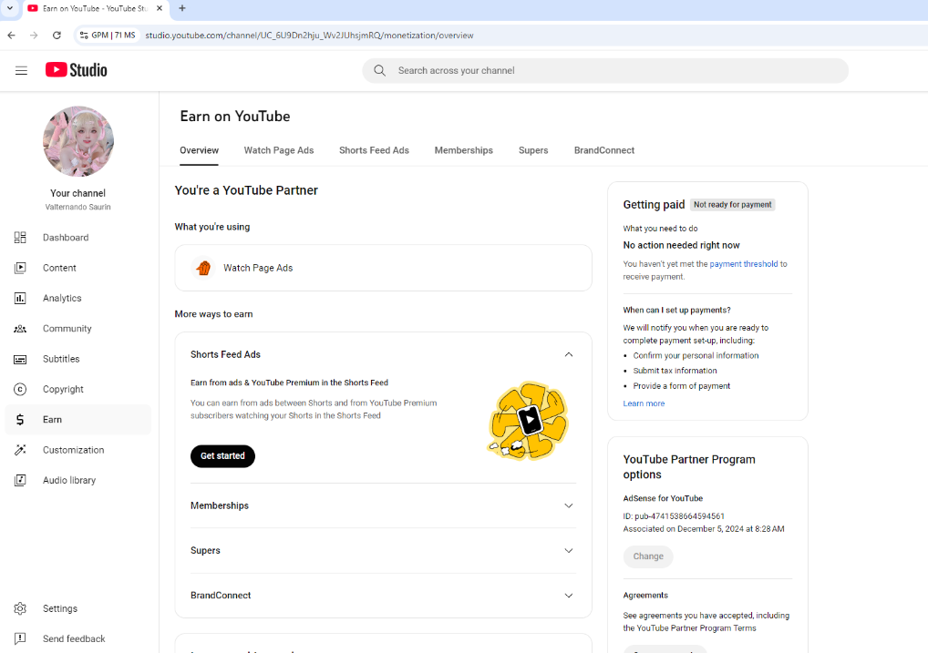Collapse the Shorts Feed Ads section

click(x=569, y=354)
